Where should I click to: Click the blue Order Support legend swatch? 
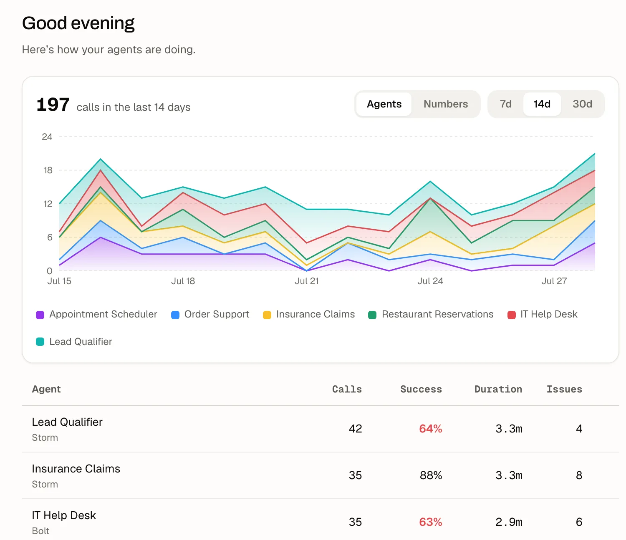[175, 315]
